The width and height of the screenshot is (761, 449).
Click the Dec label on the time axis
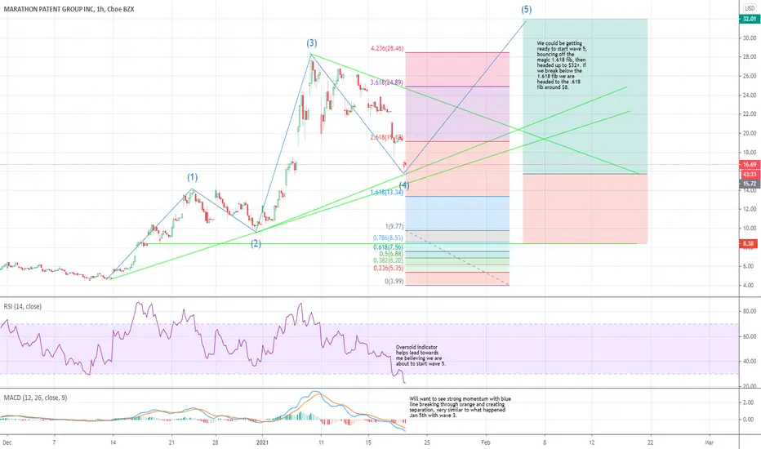(x=7, y=442)
